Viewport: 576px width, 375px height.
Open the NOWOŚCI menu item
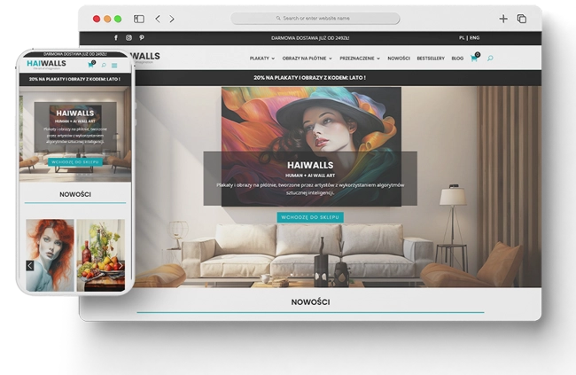[x=399, y=59]
